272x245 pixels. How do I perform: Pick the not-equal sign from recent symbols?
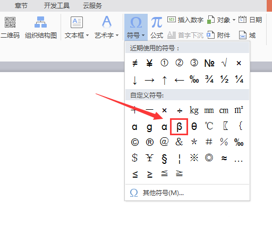[x=135, y=63]
